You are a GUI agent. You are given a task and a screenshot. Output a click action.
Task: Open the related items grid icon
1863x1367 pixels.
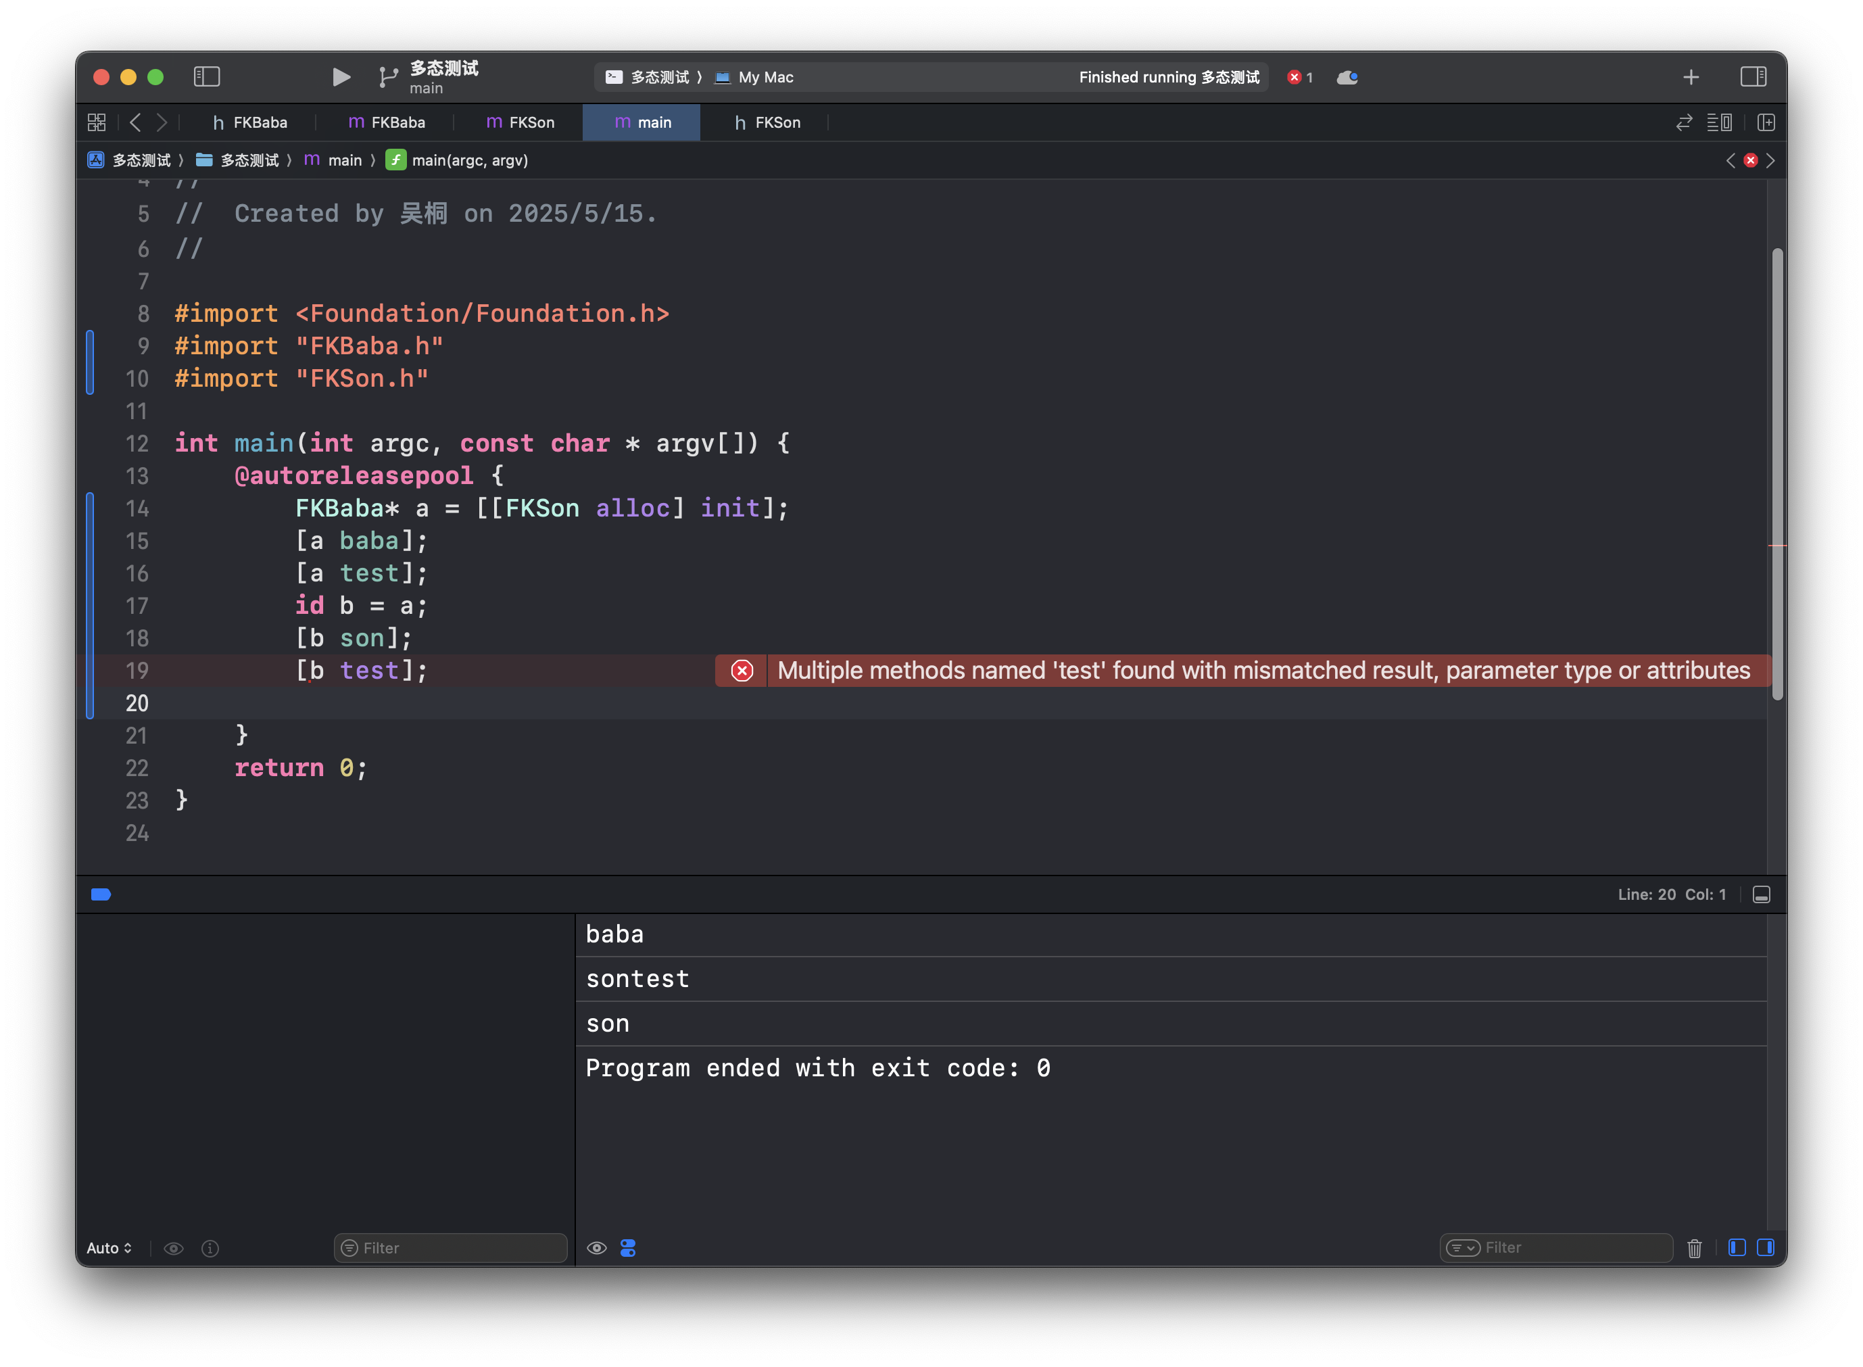click(97, 122)
